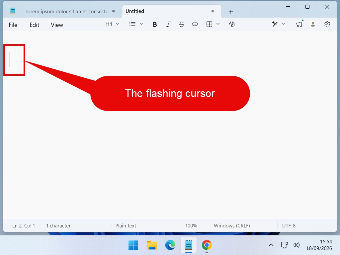Expand the heading level dropdown arrow
The height and width of the screenshot is (255, 340).
click(x=118, y=24)
